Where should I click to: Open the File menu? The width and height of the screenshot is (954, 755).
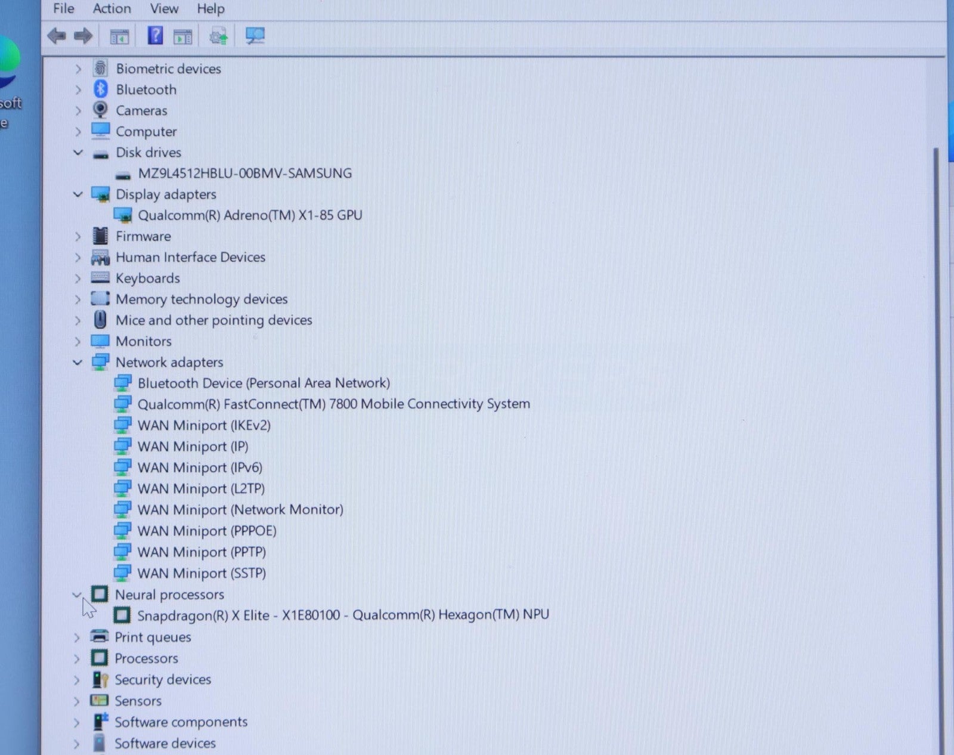point(63,8)
